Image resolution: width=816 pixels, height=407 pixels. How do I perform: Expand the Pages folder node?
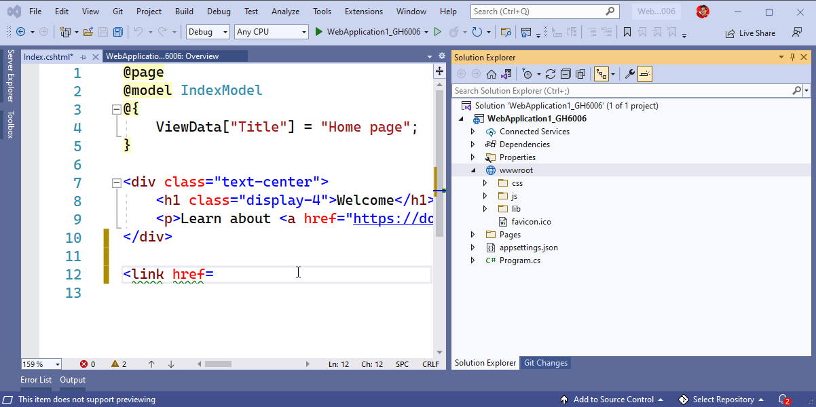pyautogui.click(x=472, y=234)
